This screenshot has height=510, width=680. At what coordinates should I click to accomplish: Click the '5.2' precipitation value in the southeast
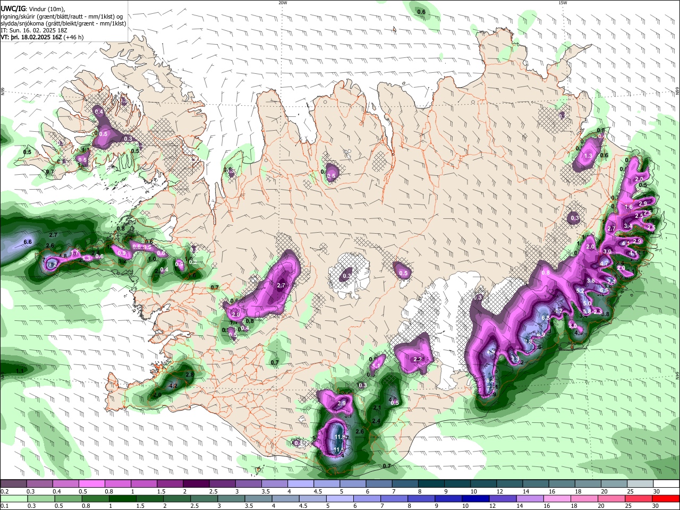[580, 291]
